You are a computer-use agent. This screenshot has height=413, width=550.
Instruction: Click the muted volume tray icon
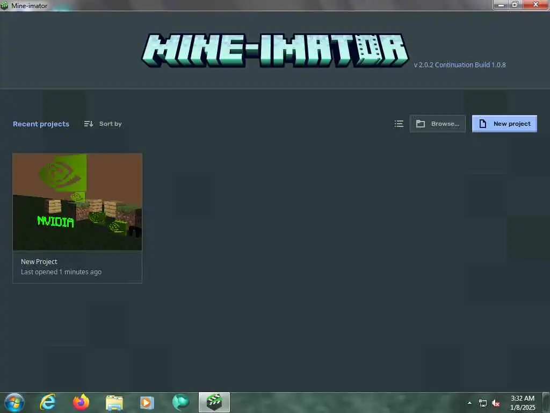coord(496,403)
